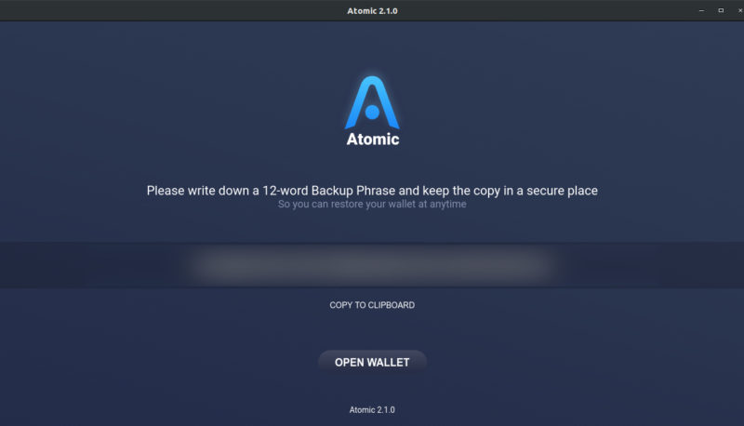Copy backup phrase via COPY TO CLIPBOARD
Screen dimensions: 744x426
pyautogui.click(x=372, y=305)
